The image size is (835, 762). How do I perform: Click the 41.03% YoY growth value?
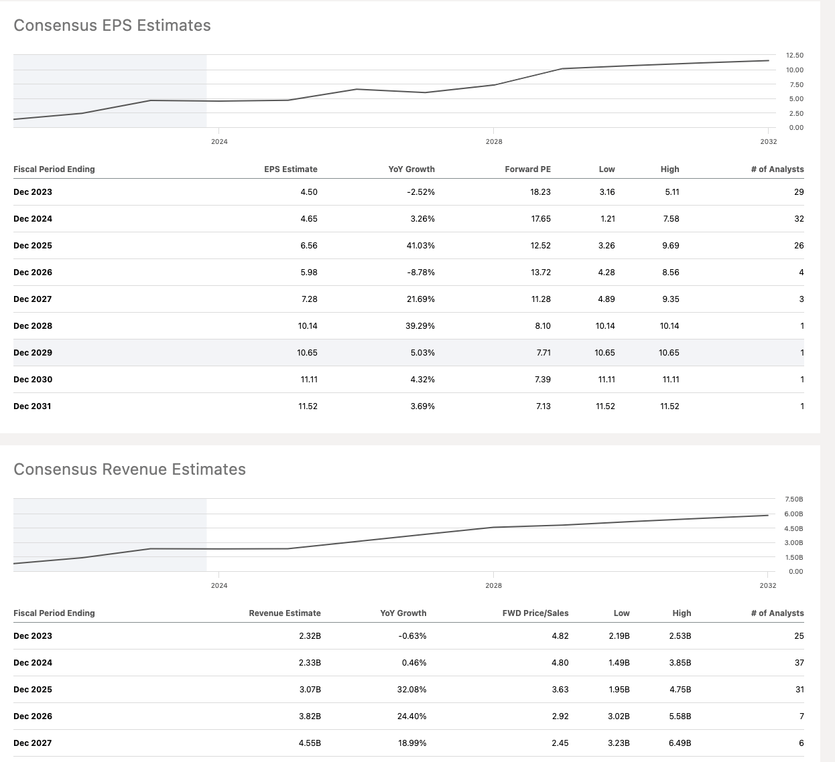click(420, 246)
